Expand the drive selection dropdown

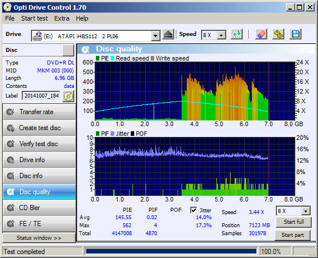pyautogui.click(x=155, y=36)
